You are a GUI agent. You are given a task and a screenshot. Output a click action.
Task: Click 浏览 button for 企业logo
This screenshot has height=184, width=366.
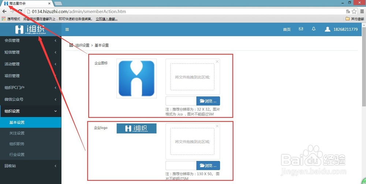208,166
